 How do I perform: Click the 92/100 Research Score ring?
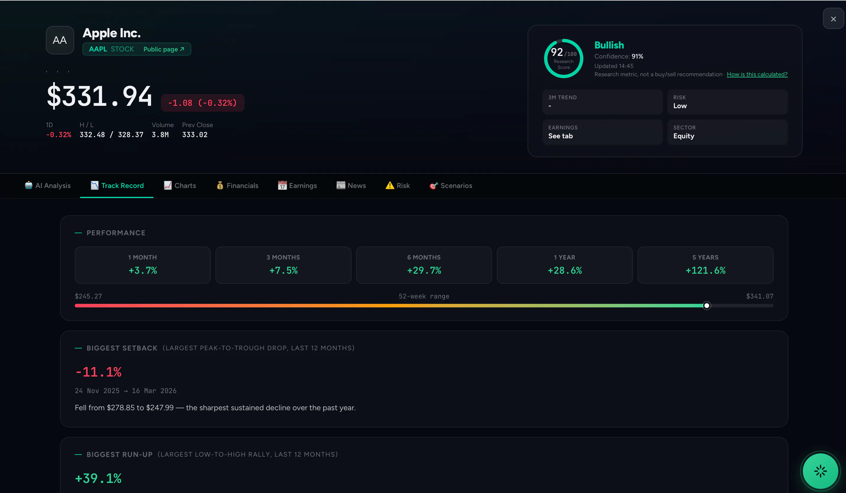(564, 59)
